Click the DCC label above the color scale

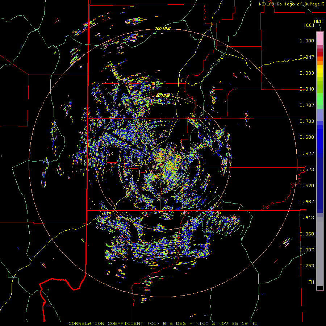(x=318, y=22)
